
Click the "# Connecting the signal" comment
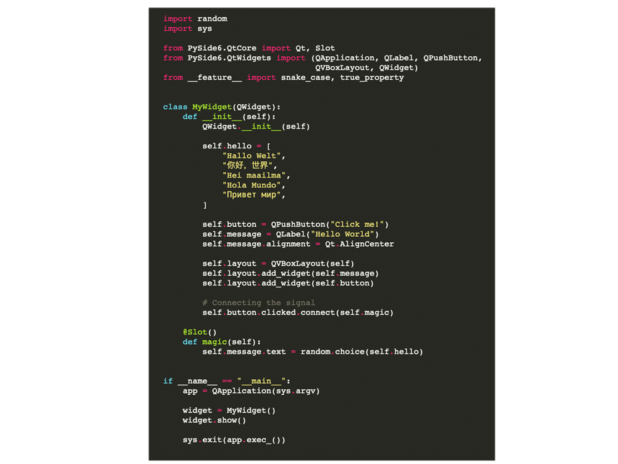tap(258, 303)
